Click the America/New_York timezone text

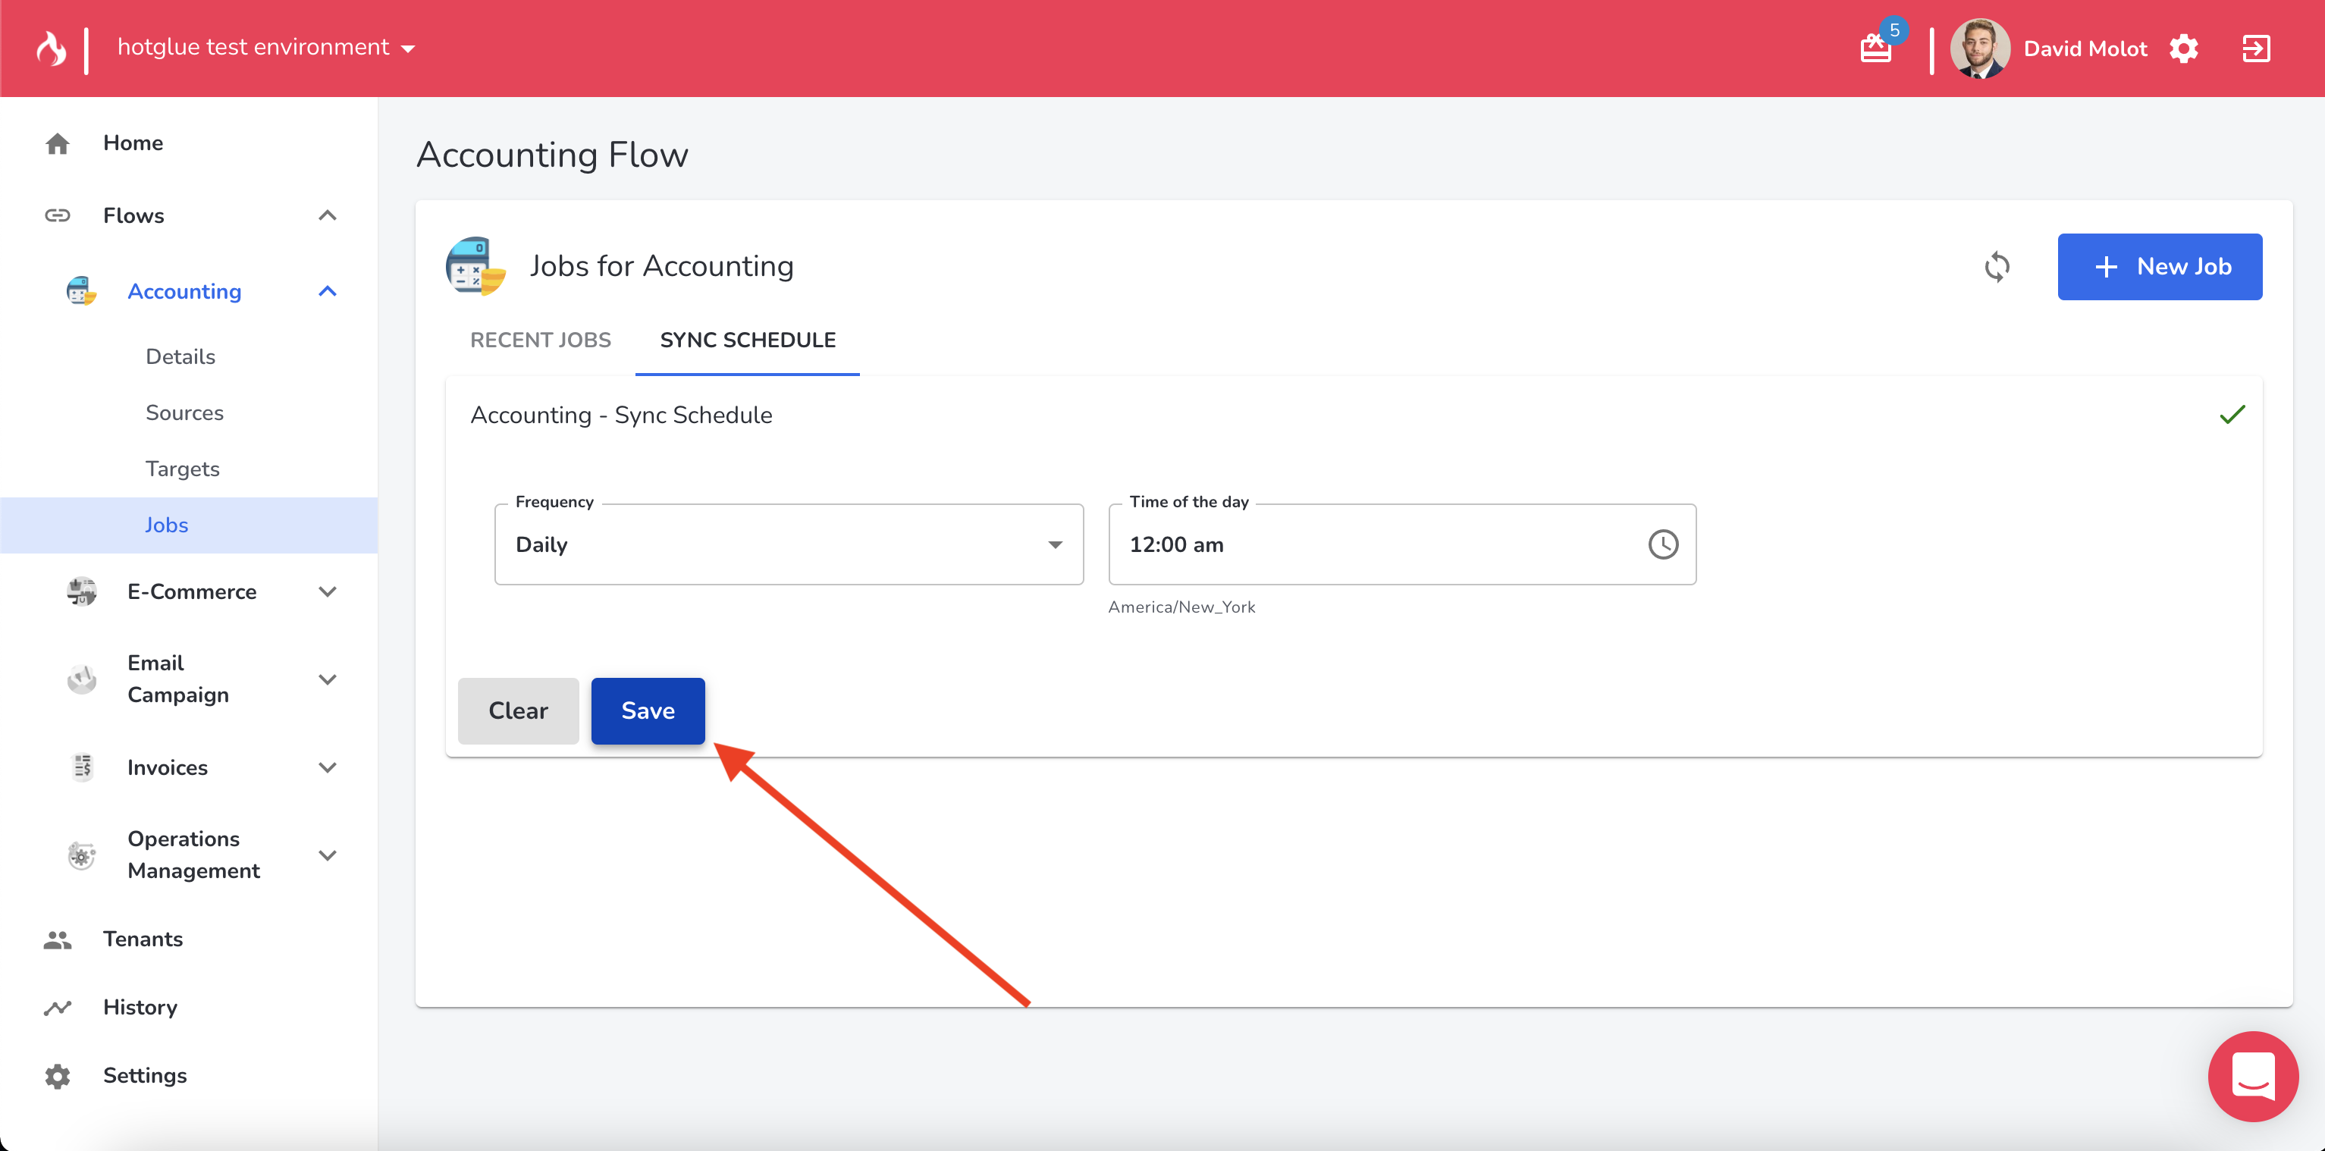[x=1181, y=607]
